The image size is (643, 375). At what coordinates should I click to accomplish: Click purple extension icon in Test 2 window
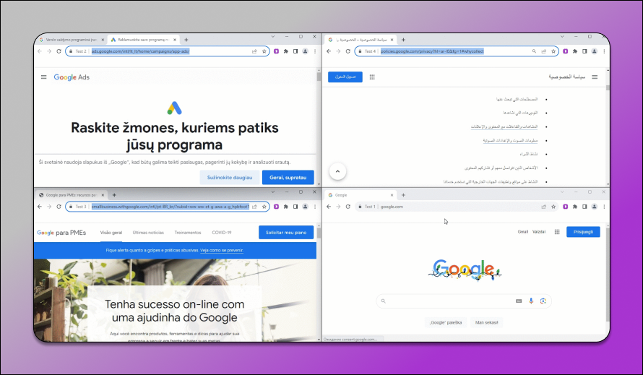click(277, 51)
